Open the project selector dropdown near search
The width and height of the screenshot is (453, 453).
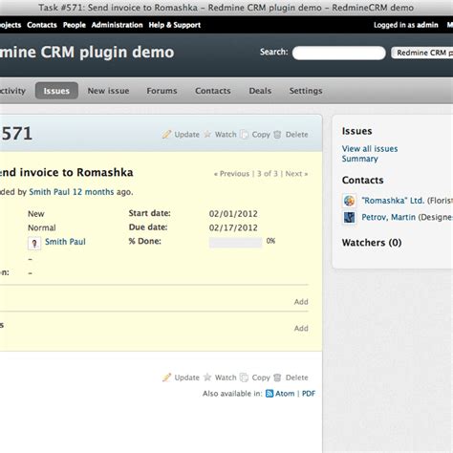pyautogui.click(x=422, y=53)
